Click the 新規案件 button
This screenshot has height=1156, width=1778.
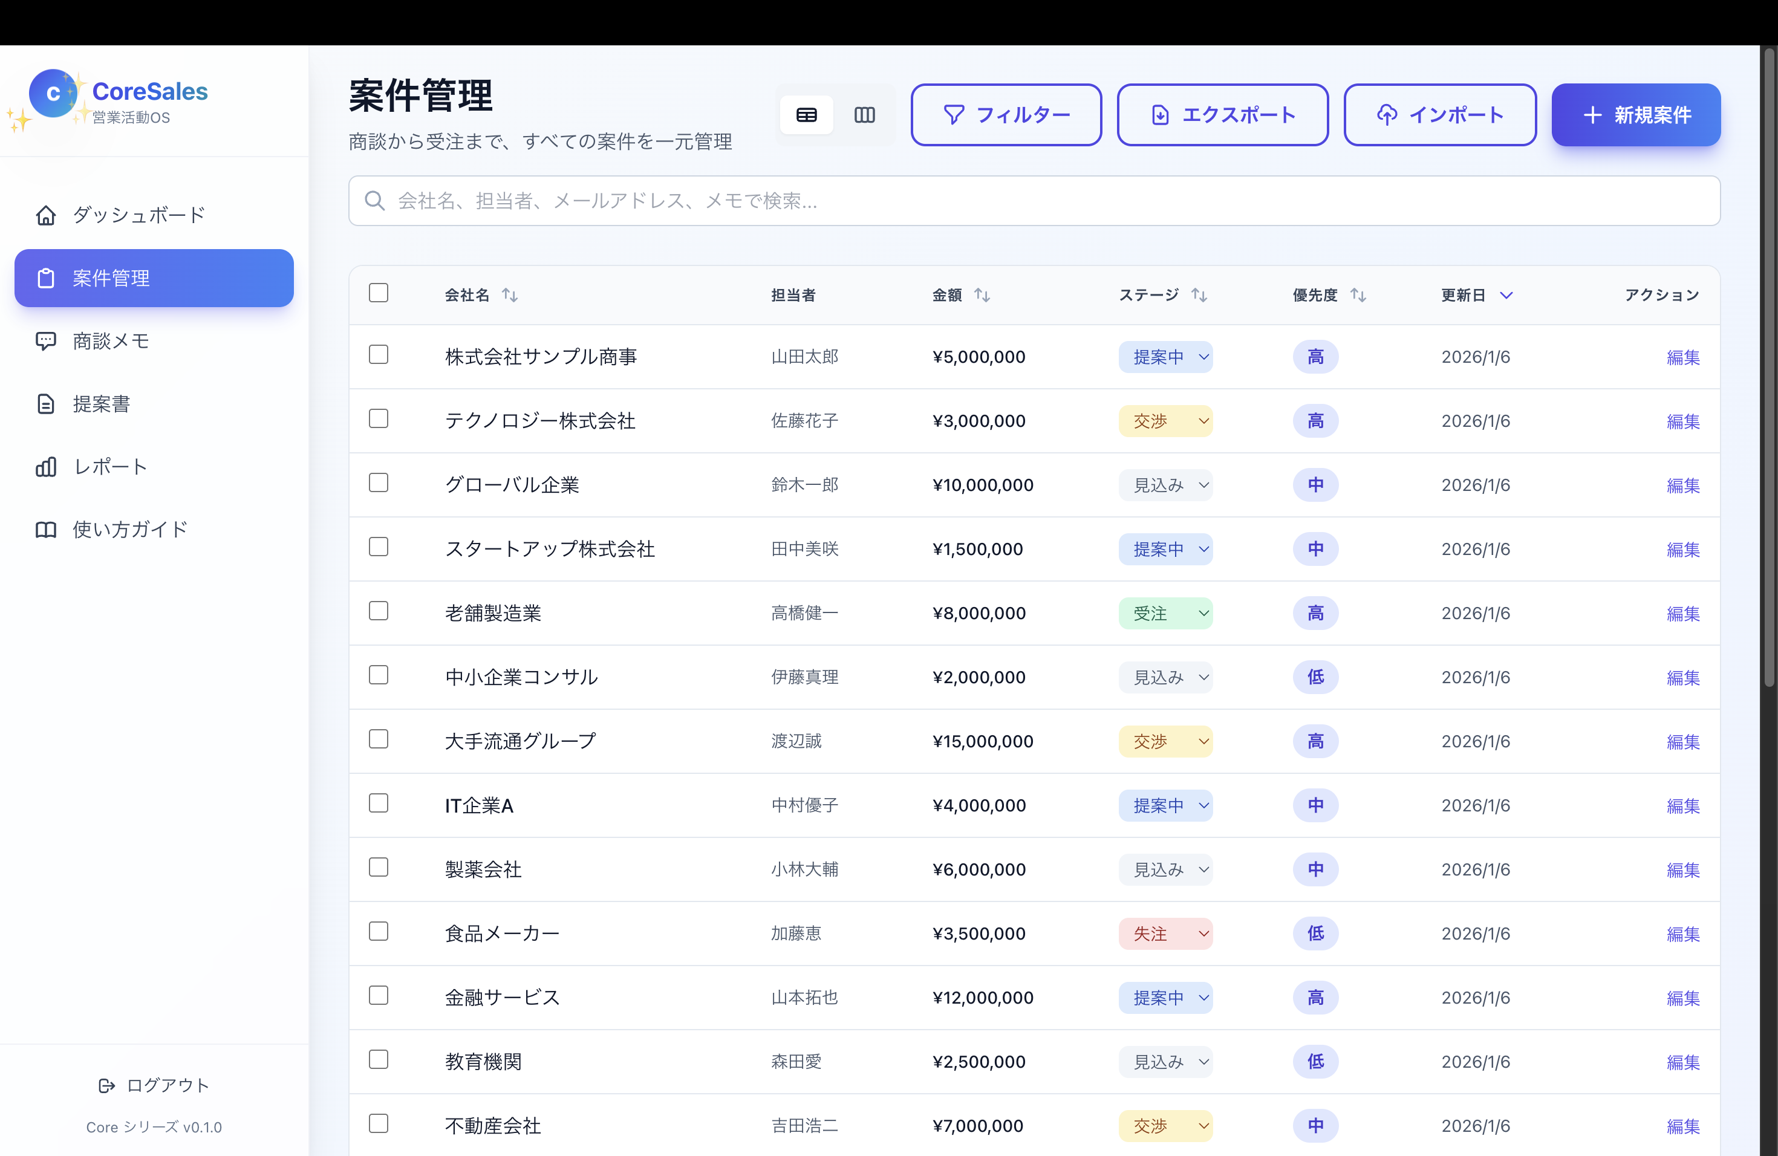[1635, 115]
